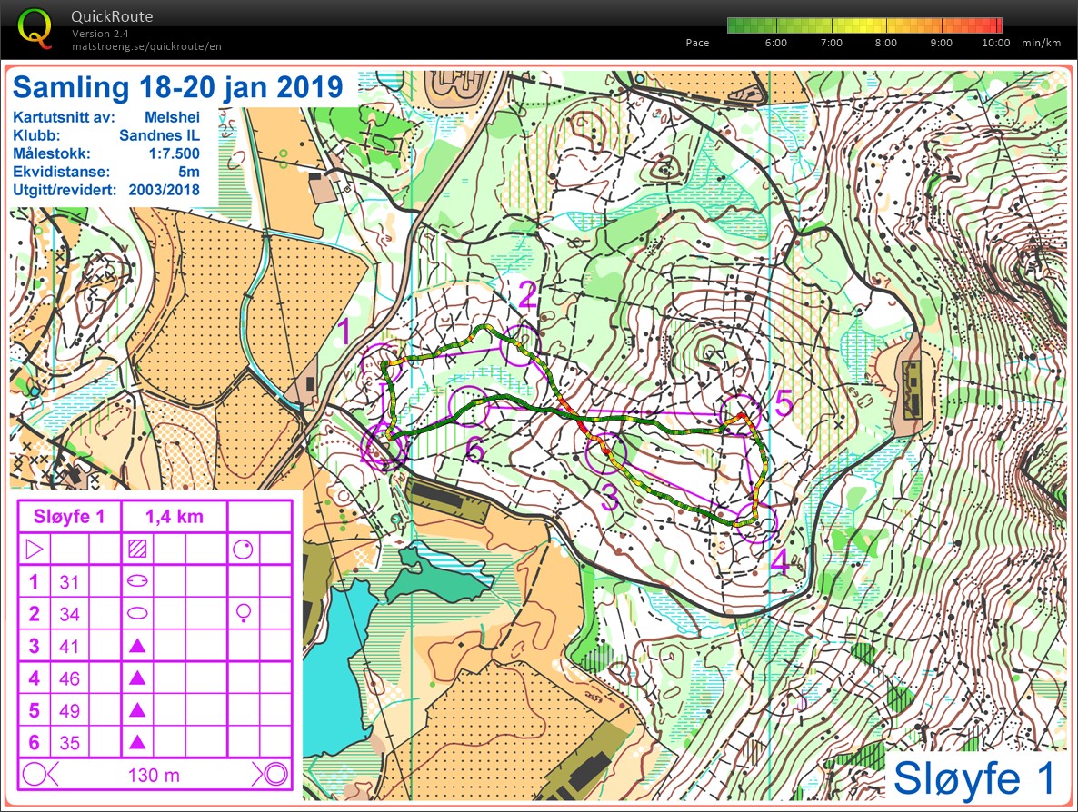The image size is (1078, 812).
Task: Click control circle 2 on the map
Action: [x=521, y=344]
